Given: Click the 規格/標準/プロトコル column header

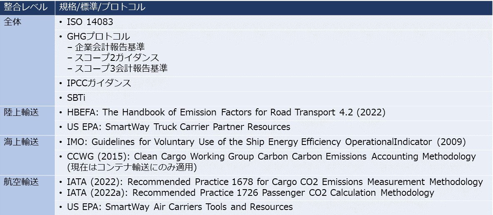Looking at the screenshot, I should click(x=274, y=7).
